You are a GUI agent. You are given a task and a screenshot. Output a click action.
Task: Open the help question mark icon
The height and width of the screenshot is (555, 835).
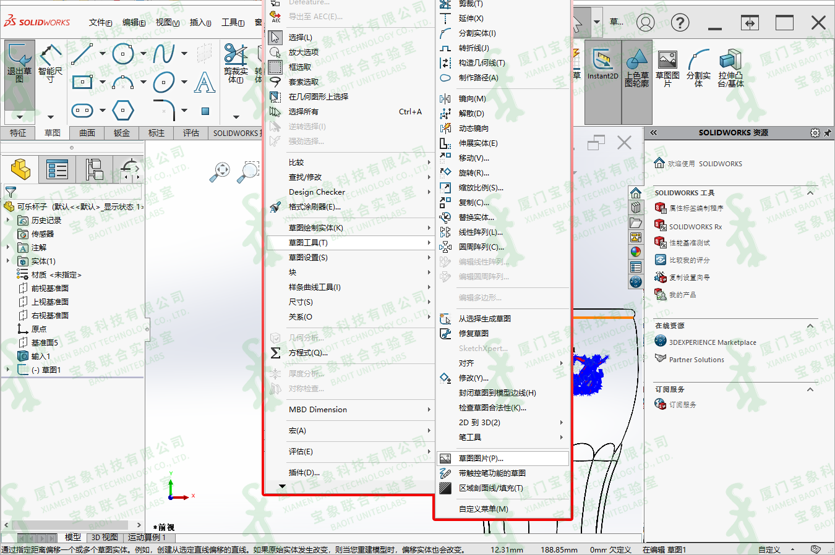click(680, 23)
